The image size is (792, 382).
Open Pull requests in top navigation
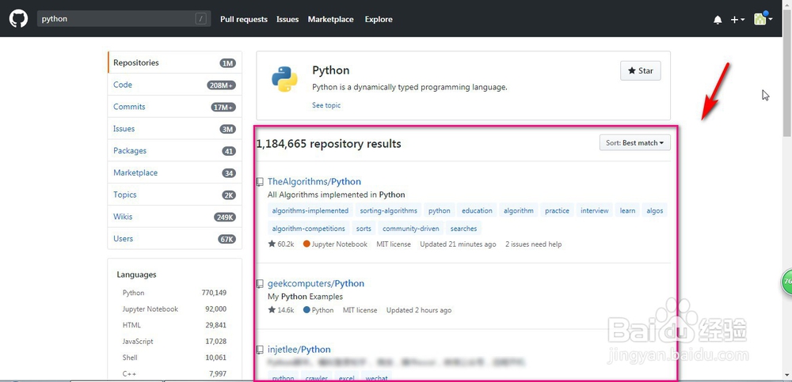(x=243, y=19)
